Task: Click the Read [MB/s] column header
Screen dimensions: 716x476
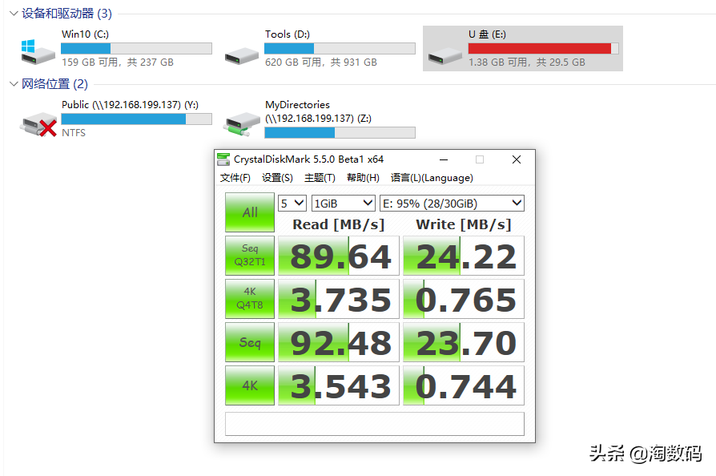Action: click(338, 224)
